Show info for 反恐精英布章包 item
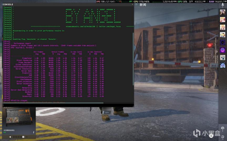 (x=34, y=132)
